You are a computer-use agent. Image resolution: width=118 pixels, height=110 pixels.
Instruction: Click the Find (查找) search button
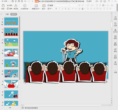pyautogui.click(x=89, y=1)
